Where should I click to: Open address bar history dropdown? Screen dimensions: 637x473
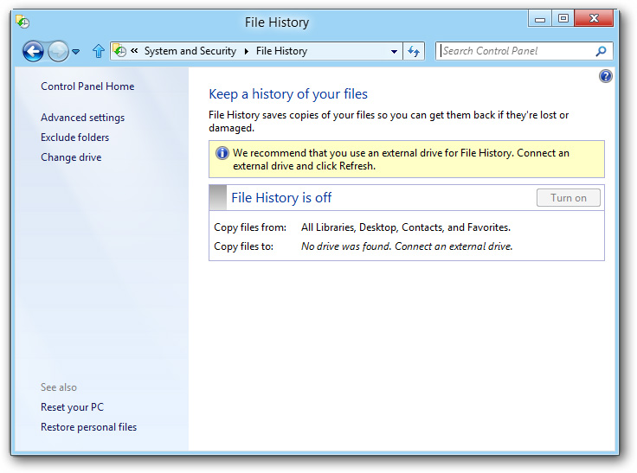(394, 52)
